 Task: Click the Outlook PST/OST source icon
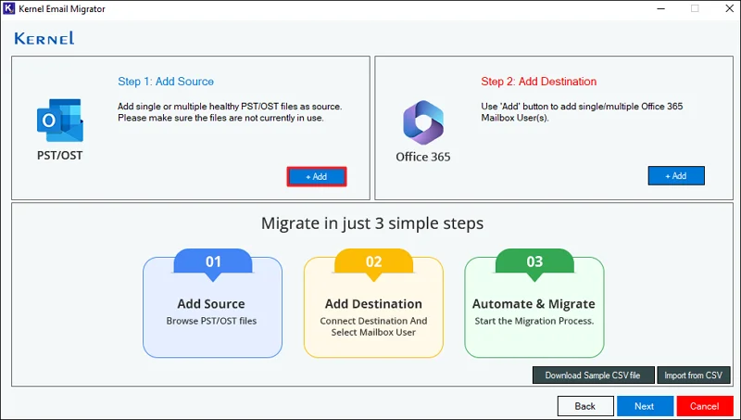(x=60, y=121)
